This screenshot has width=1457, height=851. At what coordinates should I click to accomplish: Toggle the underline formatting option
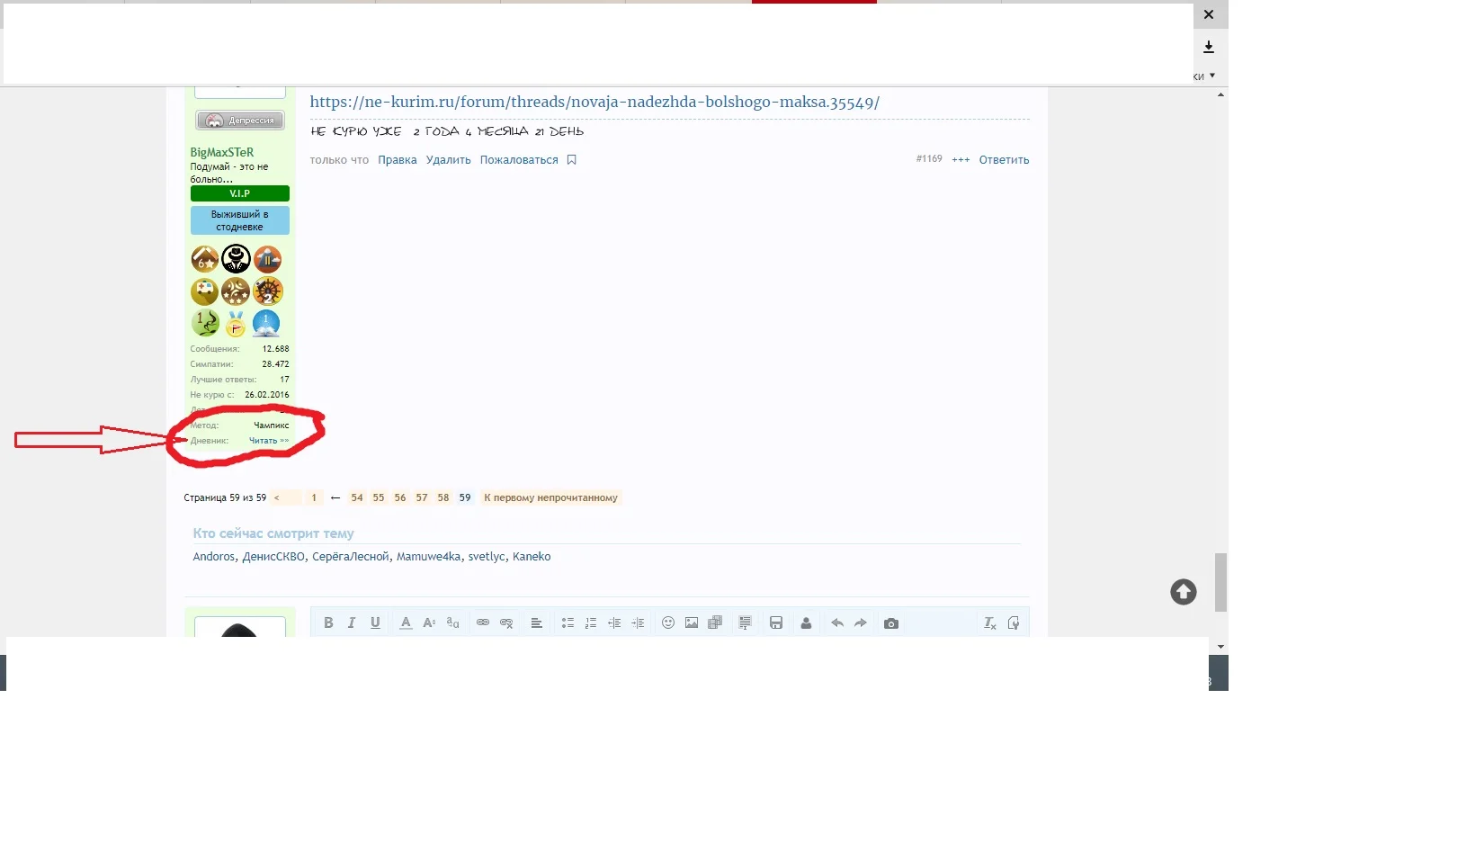(x=374, y=622)
